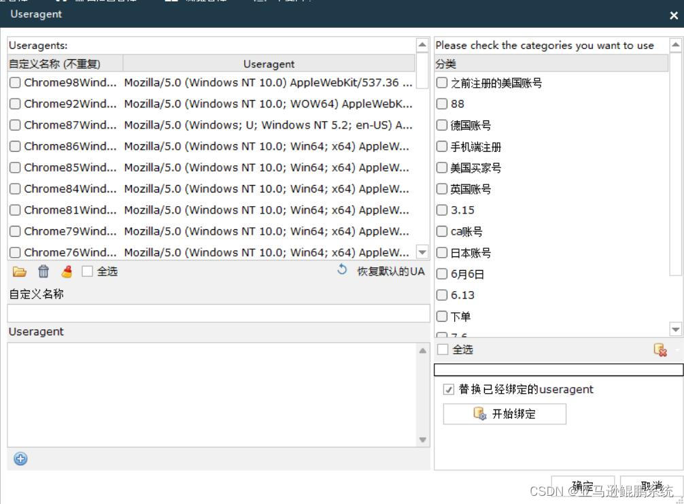The height and width of the screenshot is (504, 684).
Task: Click the Useragent text area scroll down arrow
Action: tap(423, 440)
